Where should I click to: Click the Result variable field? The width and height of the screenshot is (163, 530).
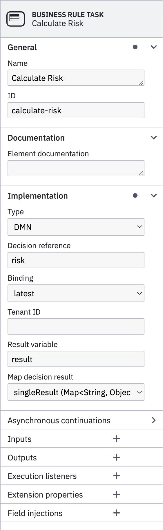tap(76, 359)
